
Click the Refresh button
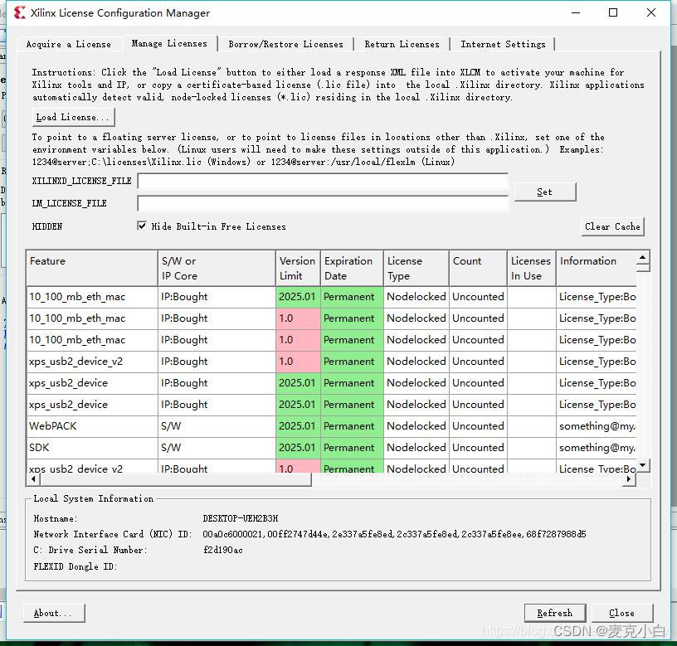(x=555, y=613)
